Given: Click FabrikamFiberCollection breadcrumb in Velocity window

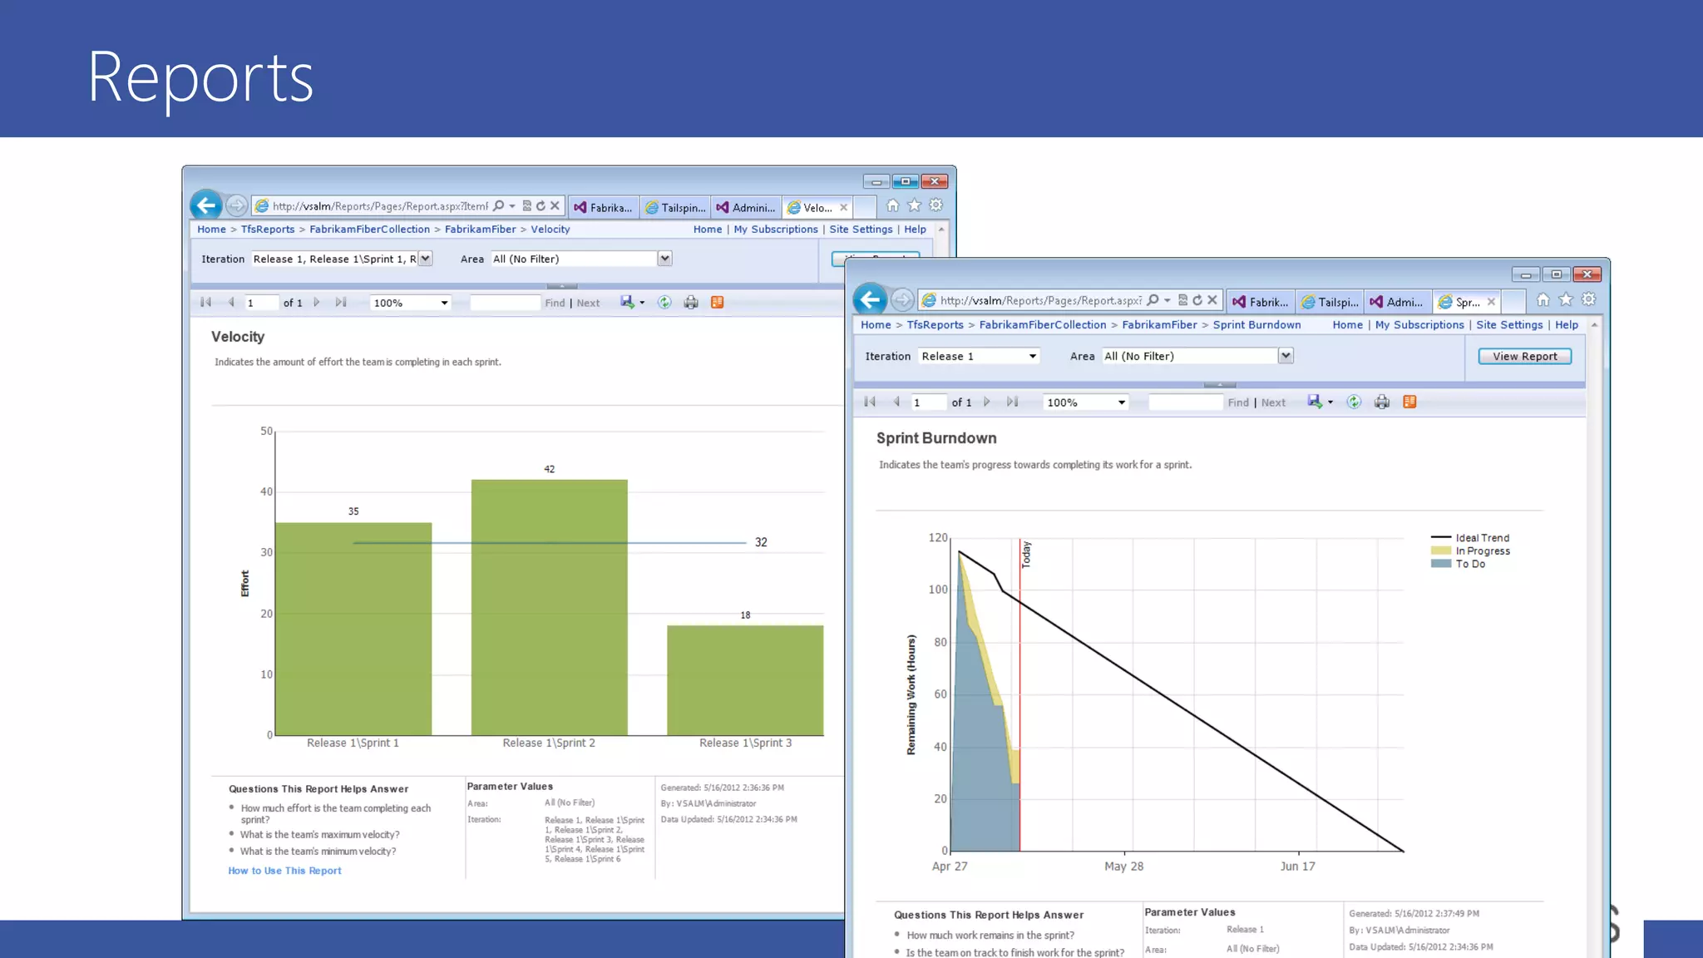Looking at the screenshot, I should coord(370,230).
